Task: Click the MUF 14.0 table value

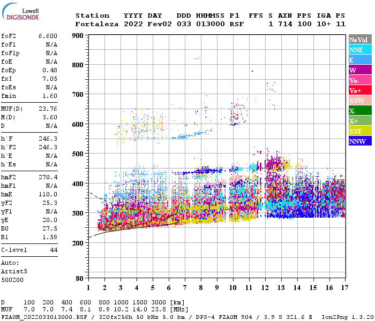Action: (x=140, y=310)
